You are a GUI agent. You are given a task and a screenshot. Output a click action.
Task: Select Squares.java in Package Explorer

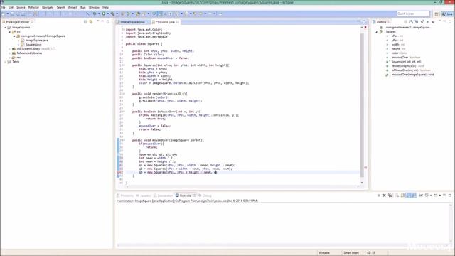pos(33,45)
